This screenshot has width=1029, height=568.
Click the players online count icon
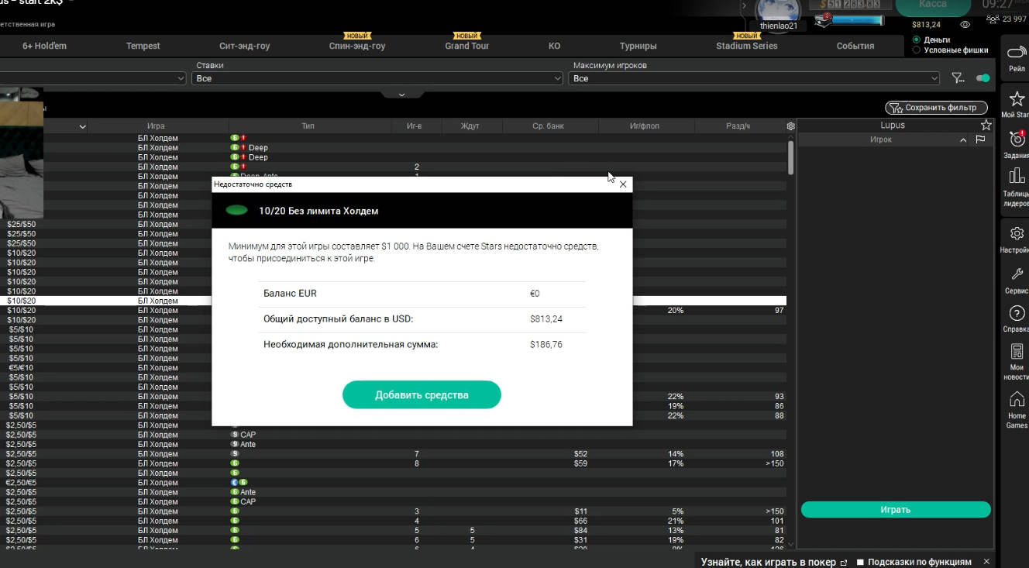tap(992, 19)
